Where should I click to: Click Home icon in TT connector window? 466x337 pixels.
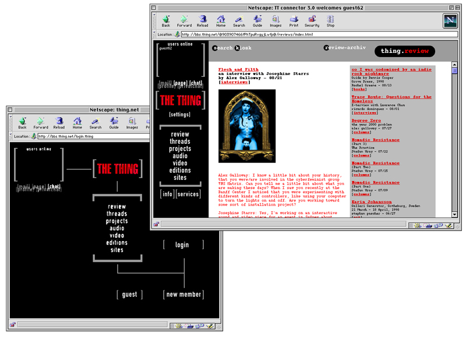click(x=221, y=21)
